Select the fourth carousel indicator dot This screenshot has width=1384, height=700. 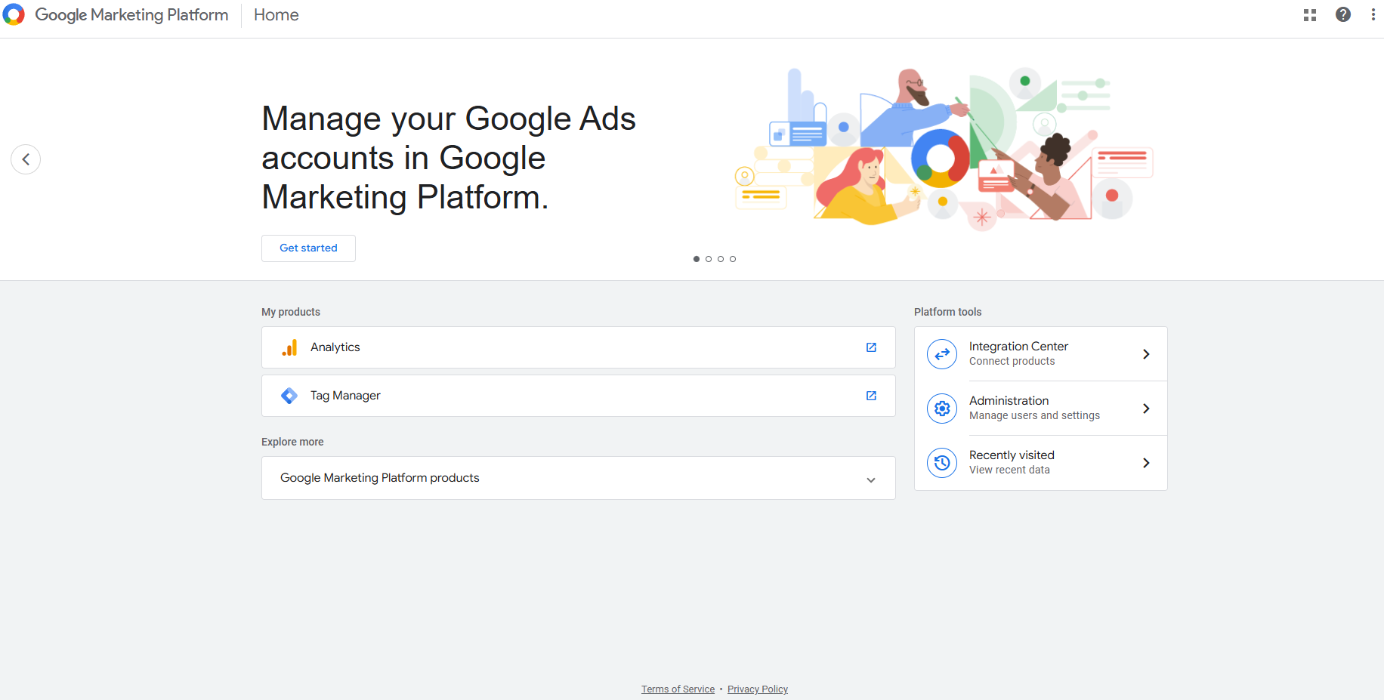tap(733, 259)
